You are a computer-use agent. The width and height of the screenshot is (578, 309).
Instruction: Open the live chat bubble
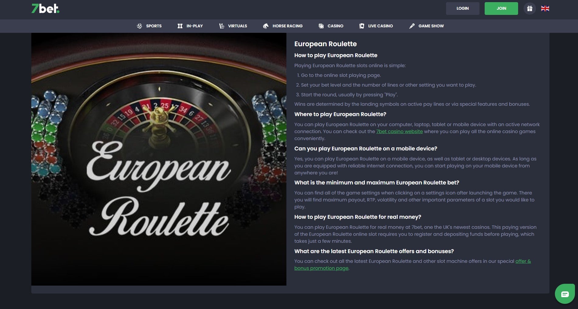pyautogui.click(x=565, y=294)
